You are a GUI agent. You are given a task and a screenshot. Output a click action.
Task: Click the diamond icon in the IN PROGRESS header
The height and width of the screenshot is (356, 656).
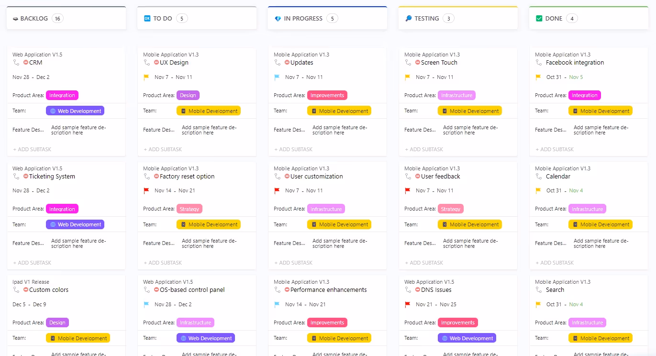(x=278, y=18)
